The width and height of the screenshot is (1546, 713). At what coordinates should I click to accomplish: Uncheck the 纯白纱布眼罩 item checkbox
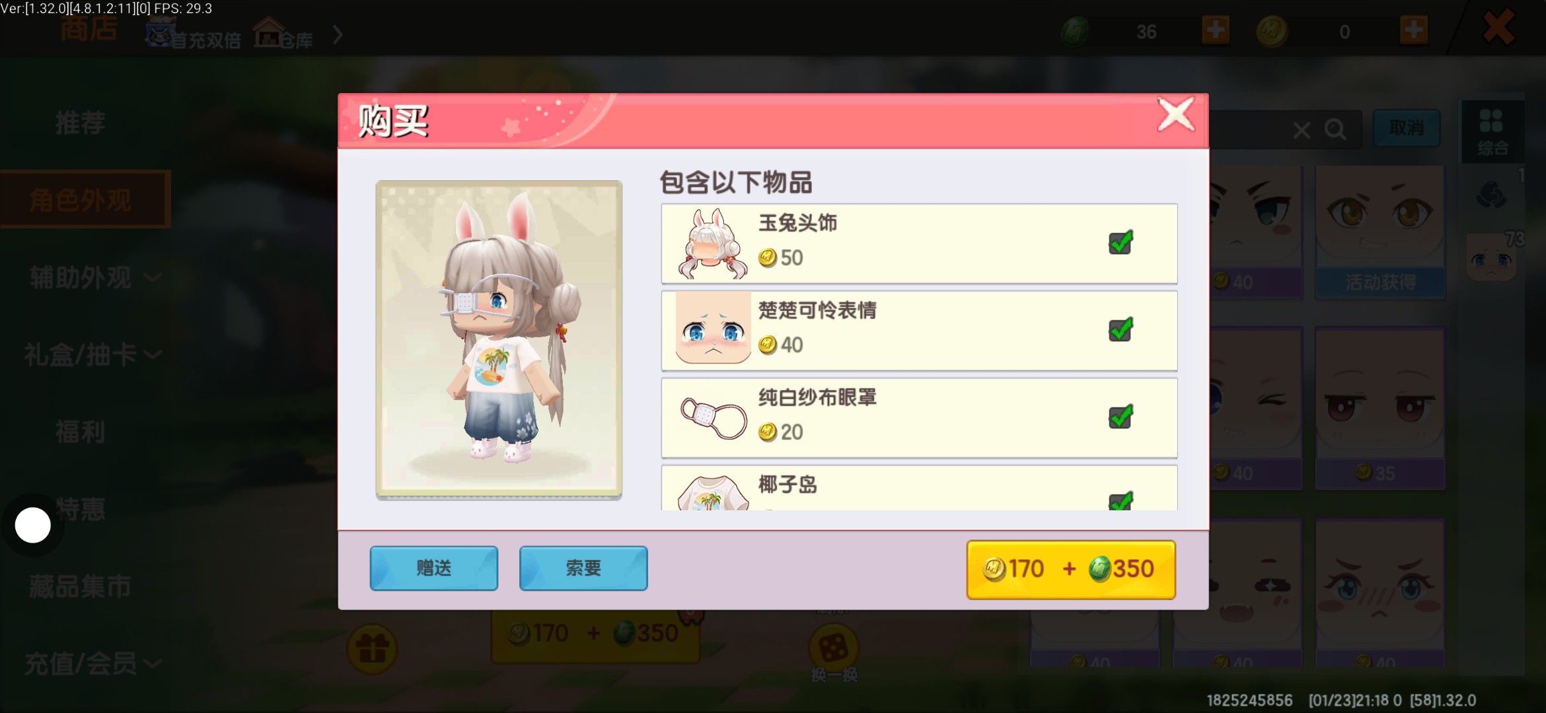[x=1121, y=417]
